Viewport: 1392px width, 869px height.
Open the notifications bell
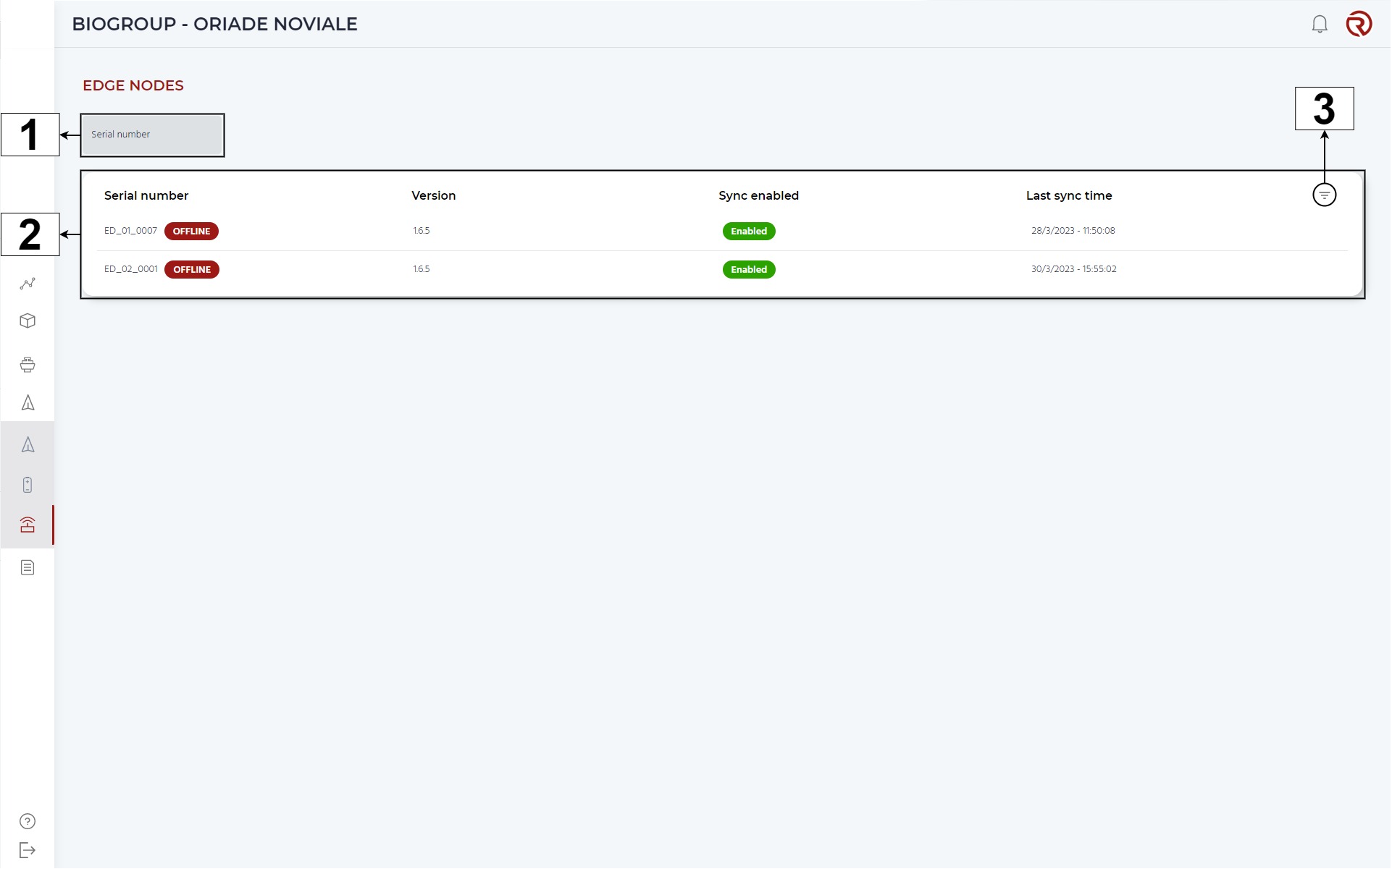tap(1320, 24)
